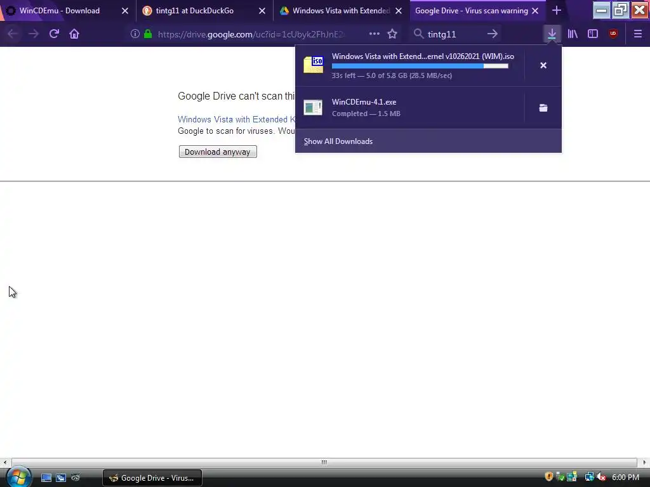The image size is (650, 487).
Task: Close the WinCDEmu - Download tab
Action: tap(125, 11)
